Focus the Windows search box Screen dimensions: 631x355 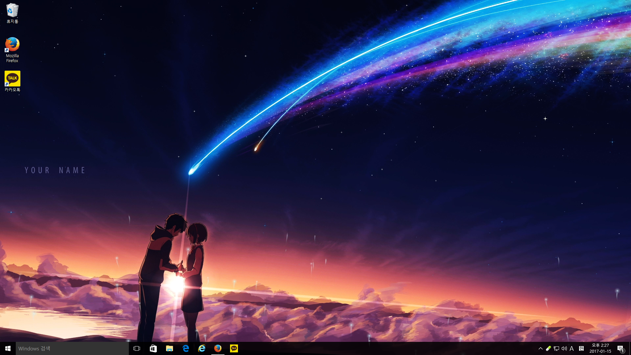(72, 348)
